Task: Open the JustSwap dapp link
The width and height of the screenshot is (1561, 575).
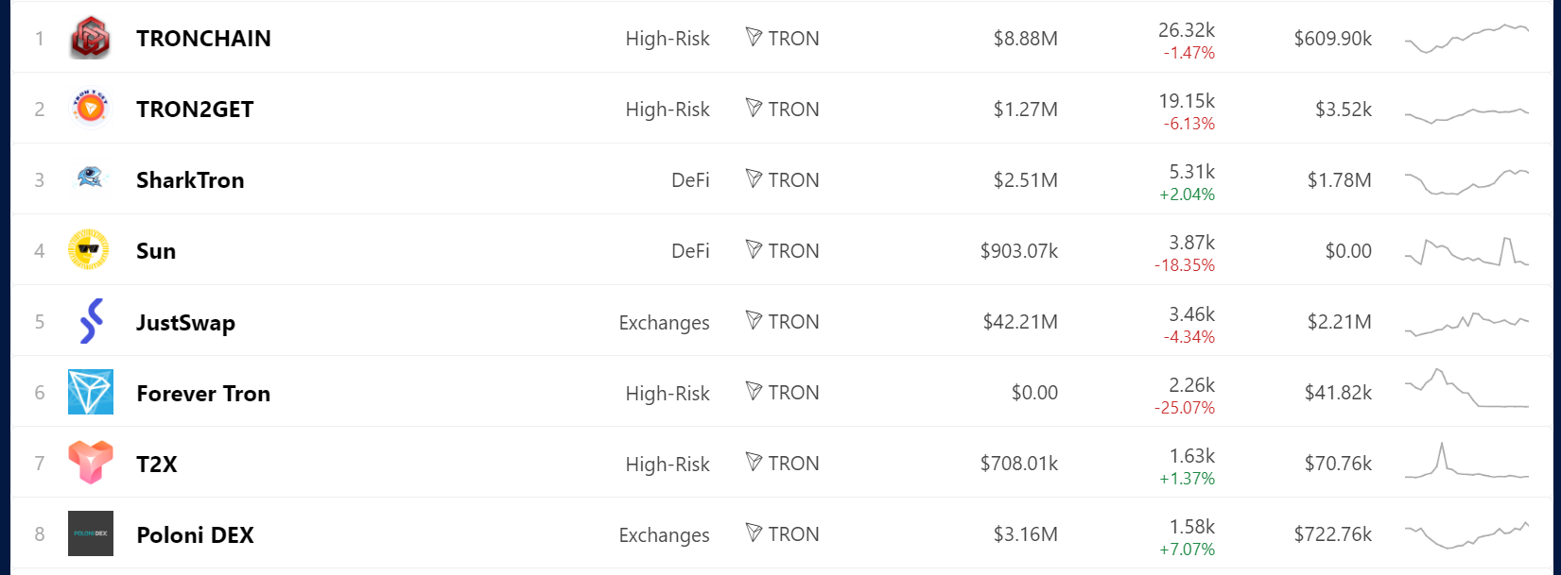Action: pyautogui.click(x=185, y=323)
